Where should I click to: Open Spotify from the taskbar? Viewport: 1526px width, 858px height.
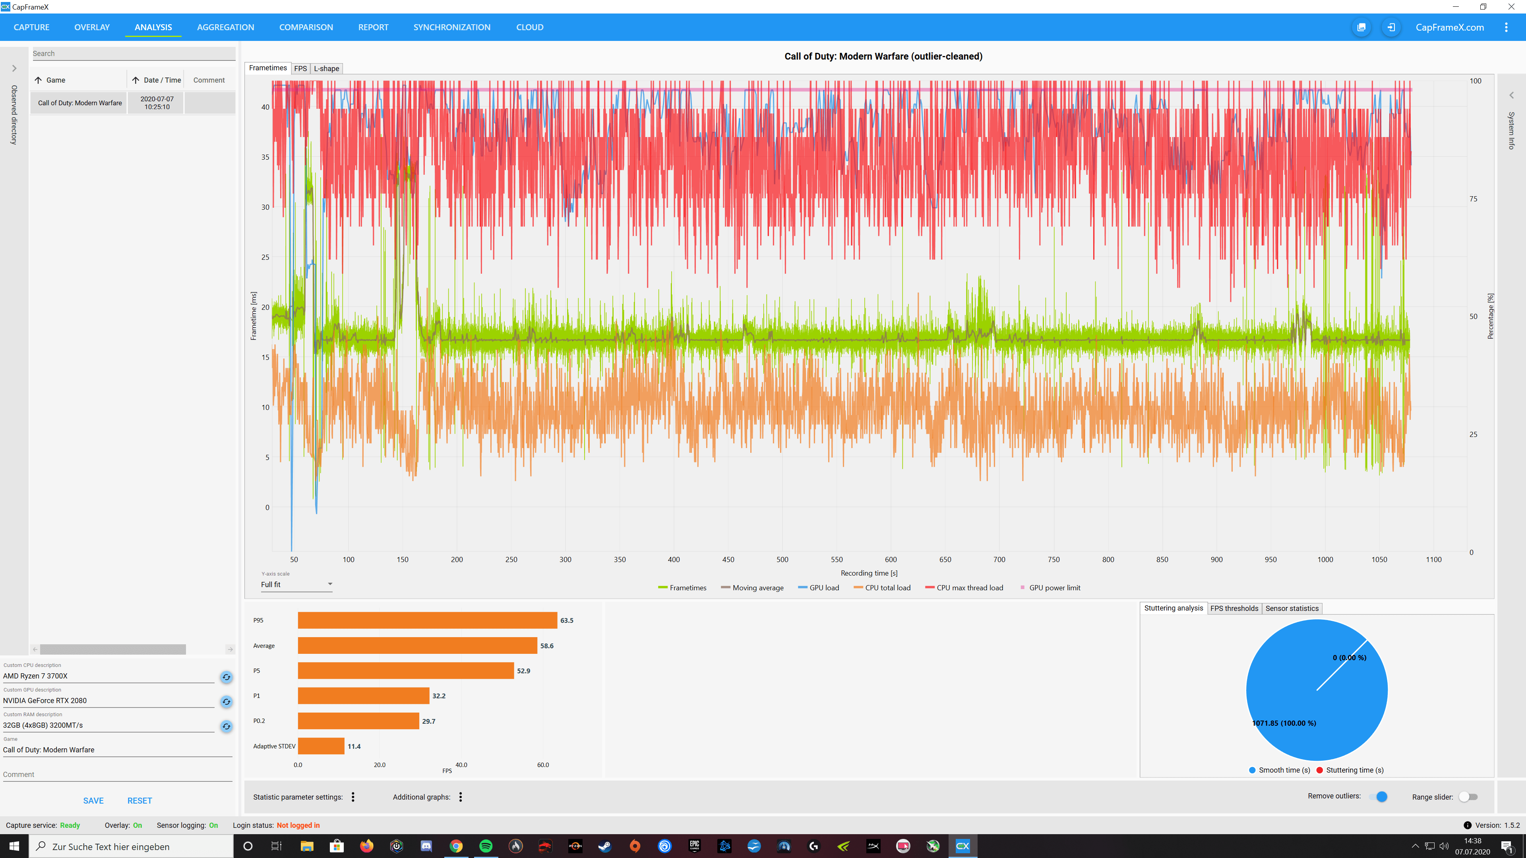tap(486, 846)
